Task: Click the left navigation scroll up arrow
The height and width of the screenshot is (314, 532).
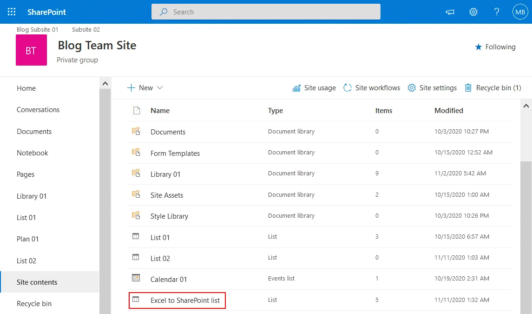Action: 105,84
